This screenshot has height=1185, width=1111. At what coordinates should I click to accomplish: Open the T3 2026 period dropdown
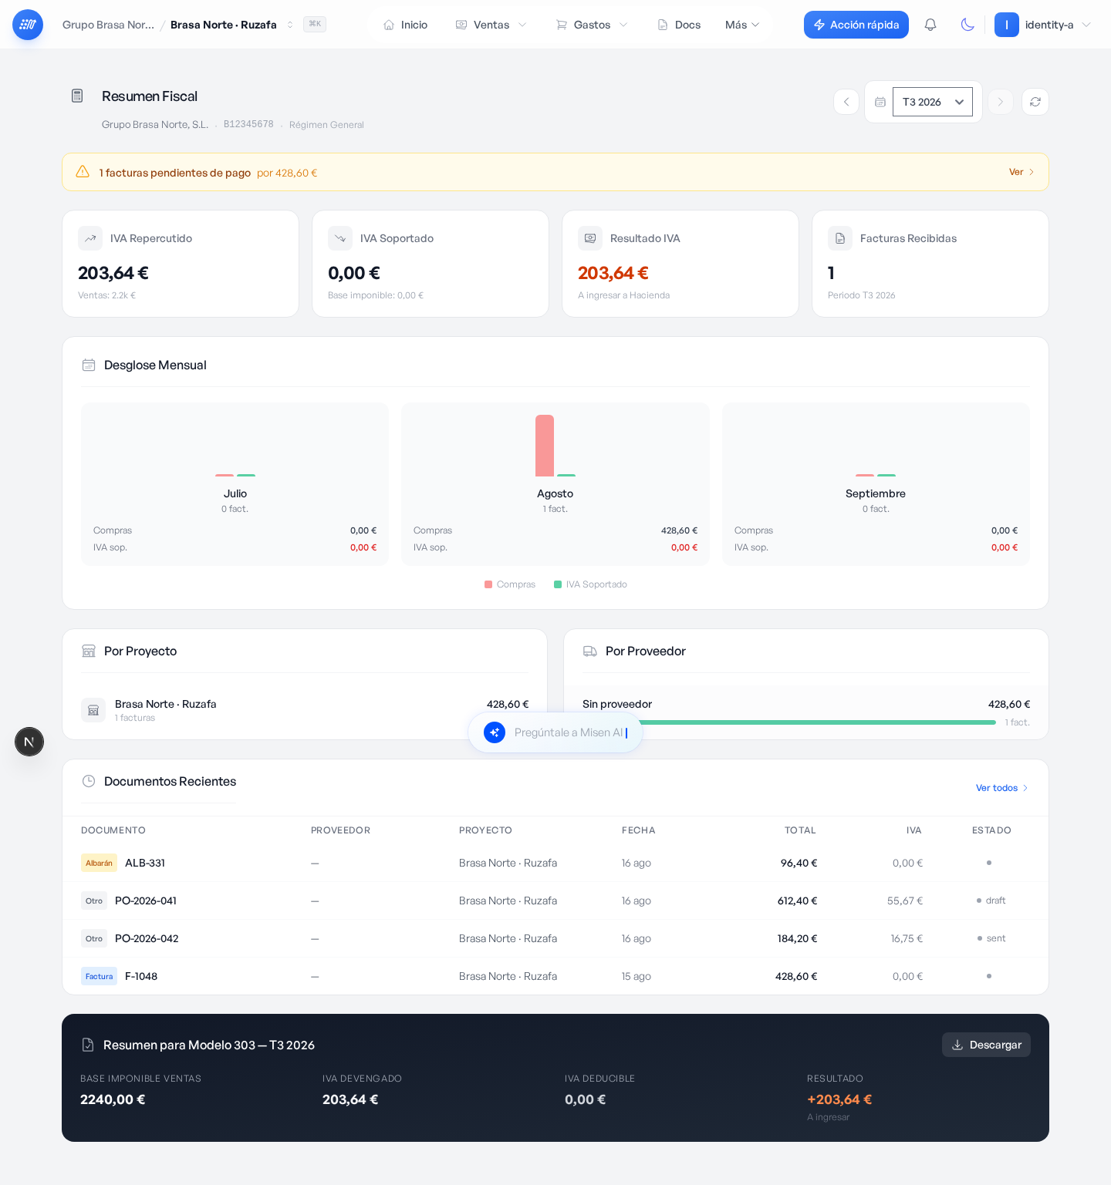point(933,102)
